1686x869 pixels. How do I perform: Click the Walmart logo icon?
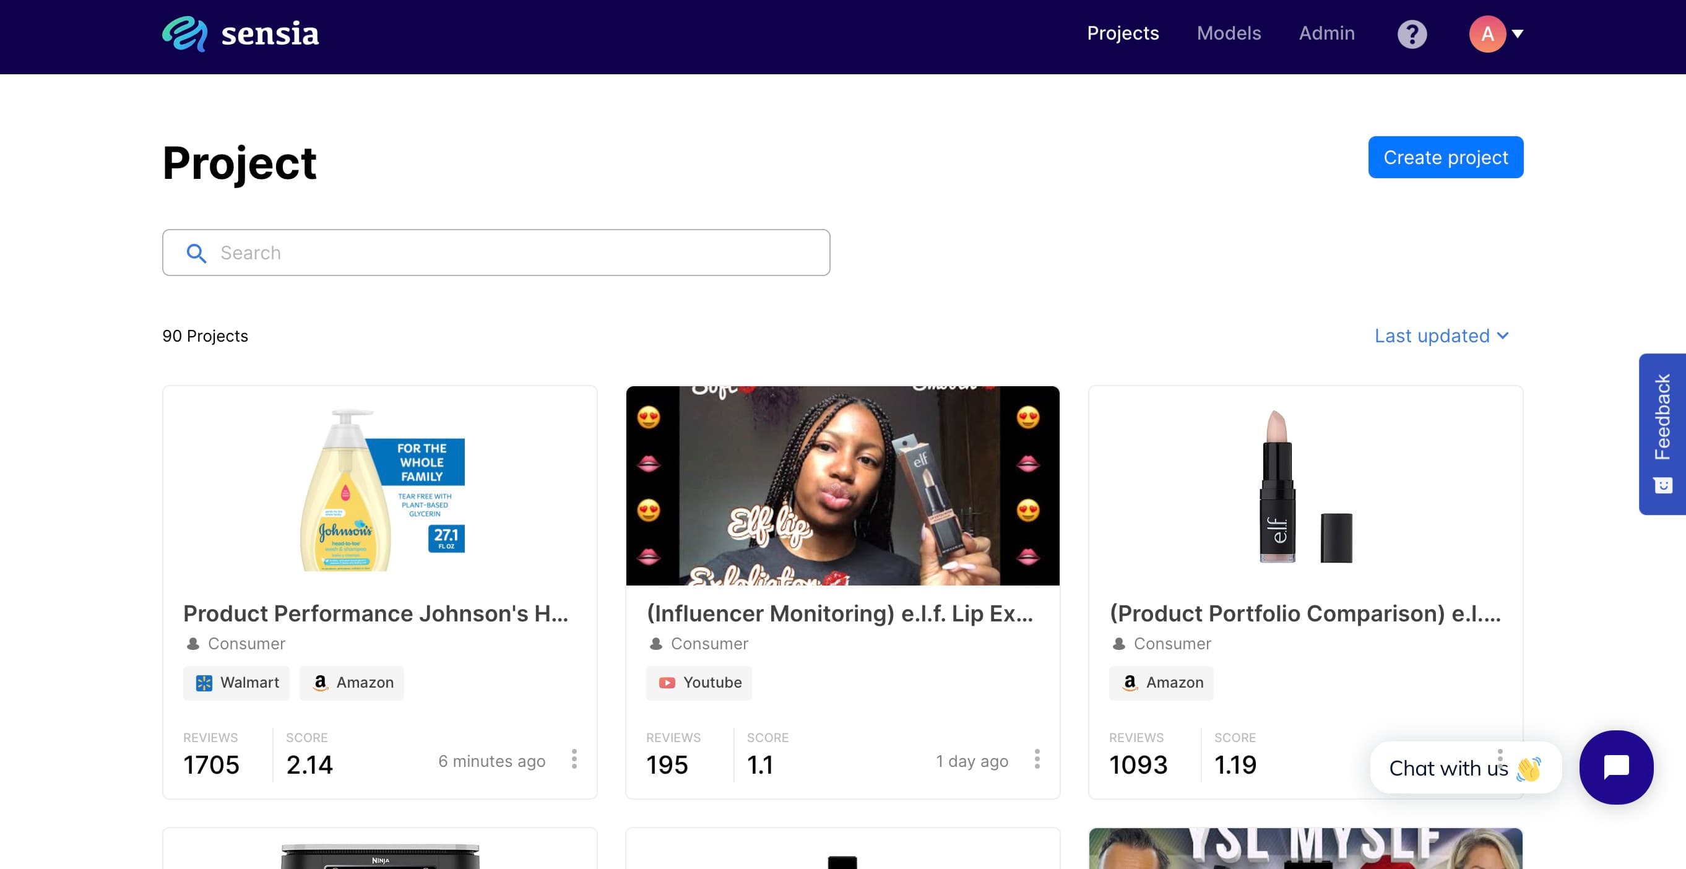[x=204, y=683]
